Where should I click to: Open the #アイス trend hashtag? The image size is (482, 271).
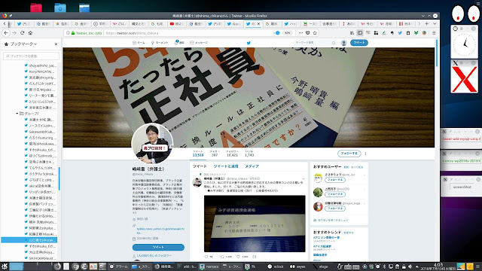[x=322, y=246]
